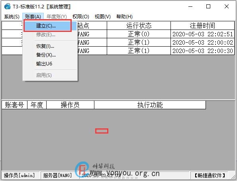Viewport: 237px width, 181px height.
Task: Click the T3 application icon in title bar
Action: [x=8, y=6]
